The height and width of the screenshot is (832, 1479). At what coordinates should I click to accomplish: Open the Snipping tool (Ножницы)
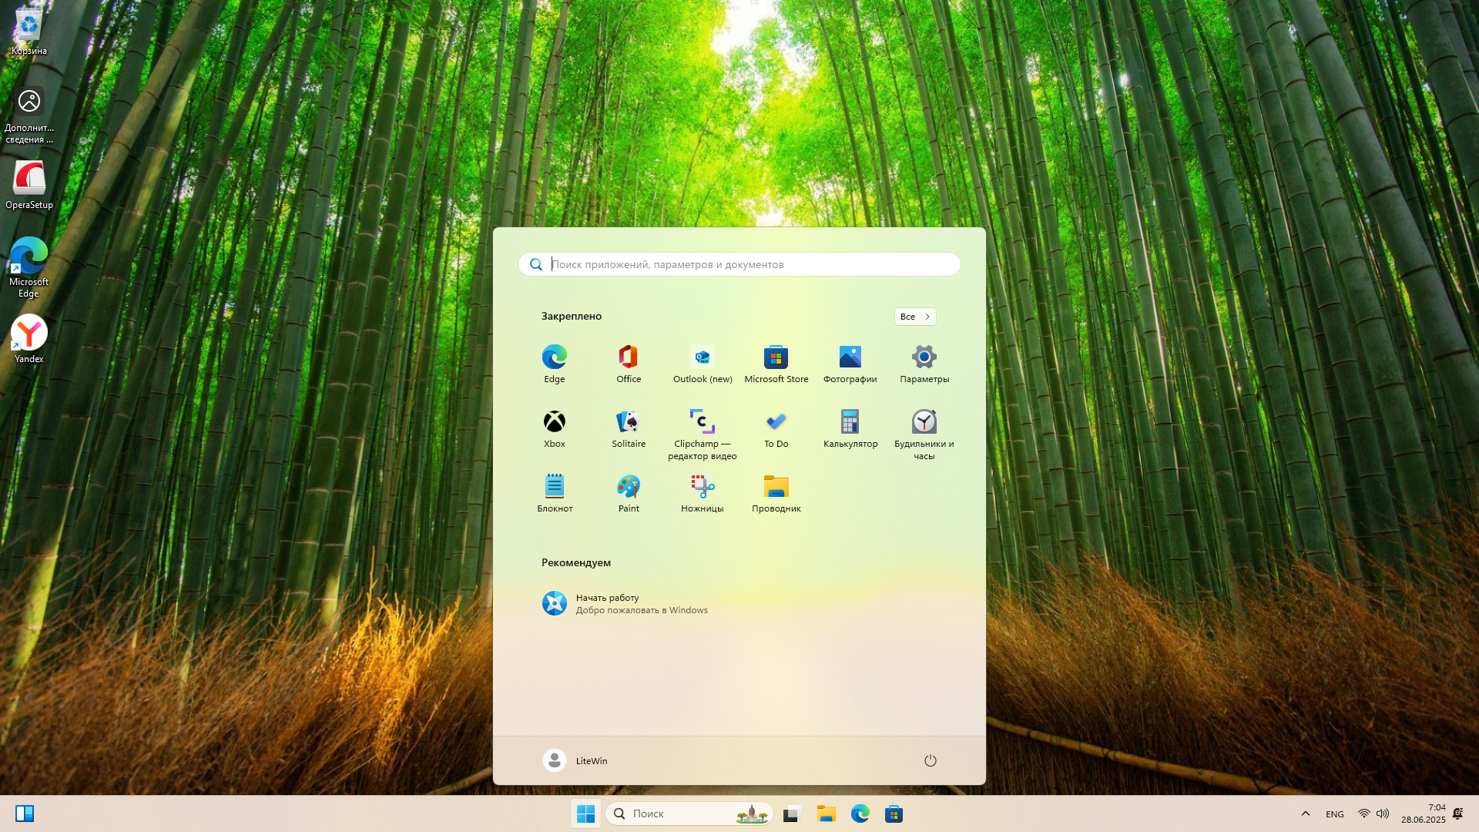pos(702,487)
